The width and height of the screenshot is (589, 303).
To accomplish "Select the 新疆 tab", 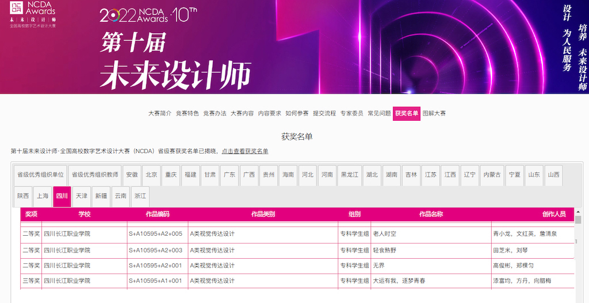I will (101, 196).
